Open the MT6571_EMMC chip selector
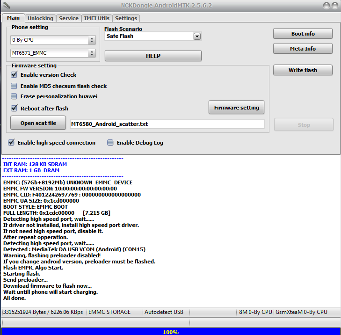Screen dimensions: 341x335 click(53, 53)
